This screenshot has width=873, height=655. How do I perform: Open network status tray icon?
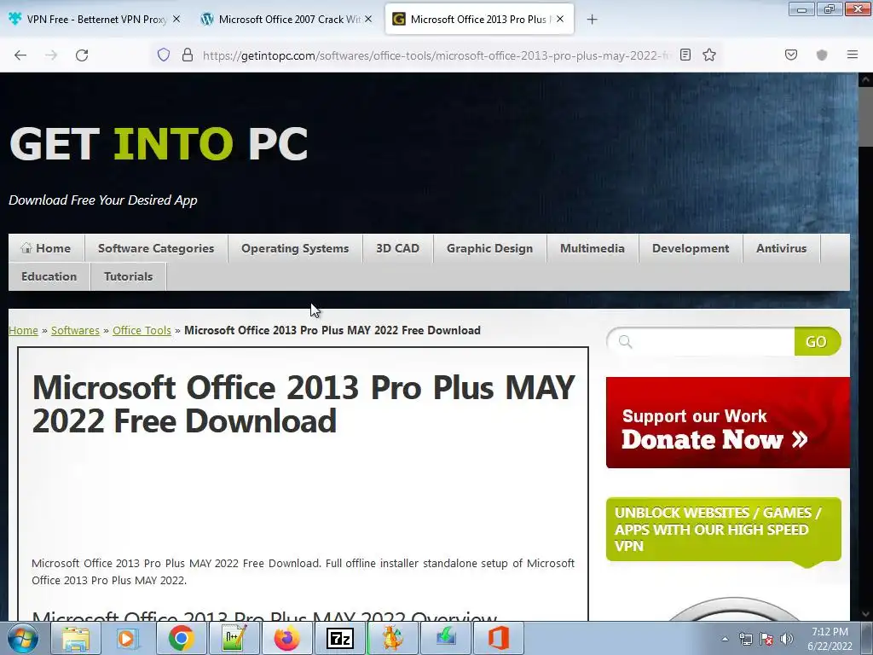click(745, 639)
